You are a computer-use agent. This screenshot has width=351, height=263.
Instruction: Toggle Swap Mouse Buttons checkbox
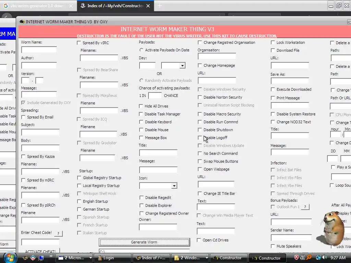click(200, 161)
